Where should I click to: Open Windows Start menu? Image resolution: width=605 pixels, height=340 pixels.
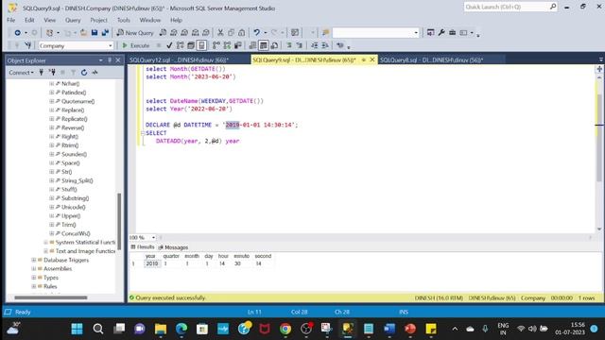tap(77, 329)
